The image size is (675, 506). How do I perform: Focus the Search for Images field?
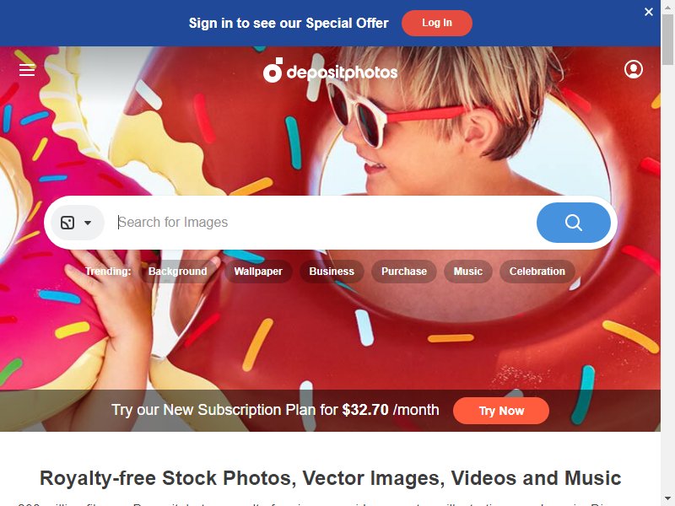coord(323,223)
